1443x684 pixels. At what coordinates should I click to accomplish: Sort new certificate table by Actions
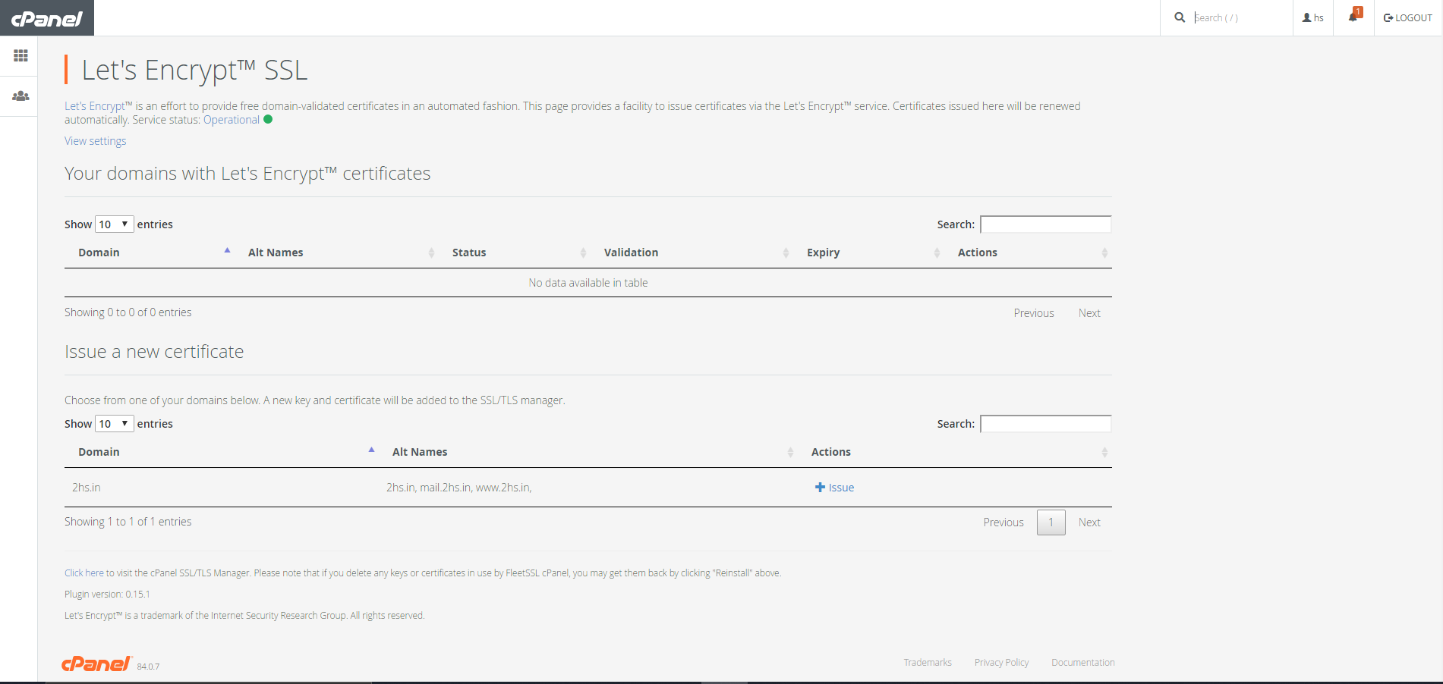(x=955, y=452)
